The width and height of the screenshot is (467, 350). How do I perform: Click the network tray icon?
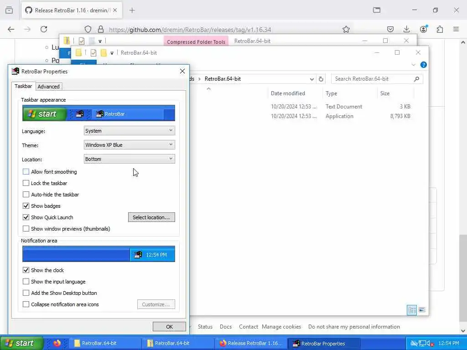[422, 344]
